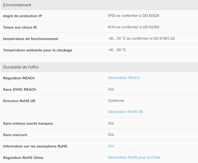This screenshot has height=163, width=198.
Task: Select the IP55 CEI 60529 value text
Action: 134,16
